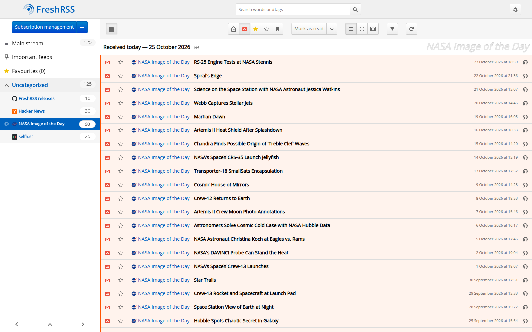
Task: Toggle favourites filter (gold star)
Action: [256, 29]
